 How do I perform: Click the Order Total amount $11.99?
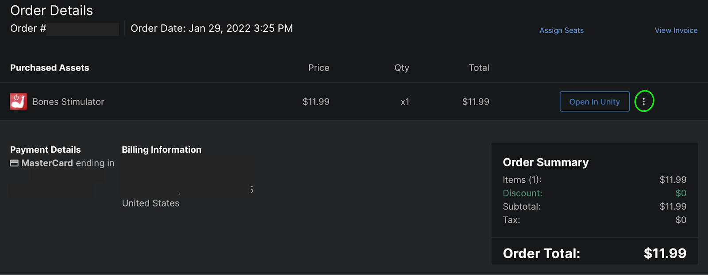click(x=665, y=253)
